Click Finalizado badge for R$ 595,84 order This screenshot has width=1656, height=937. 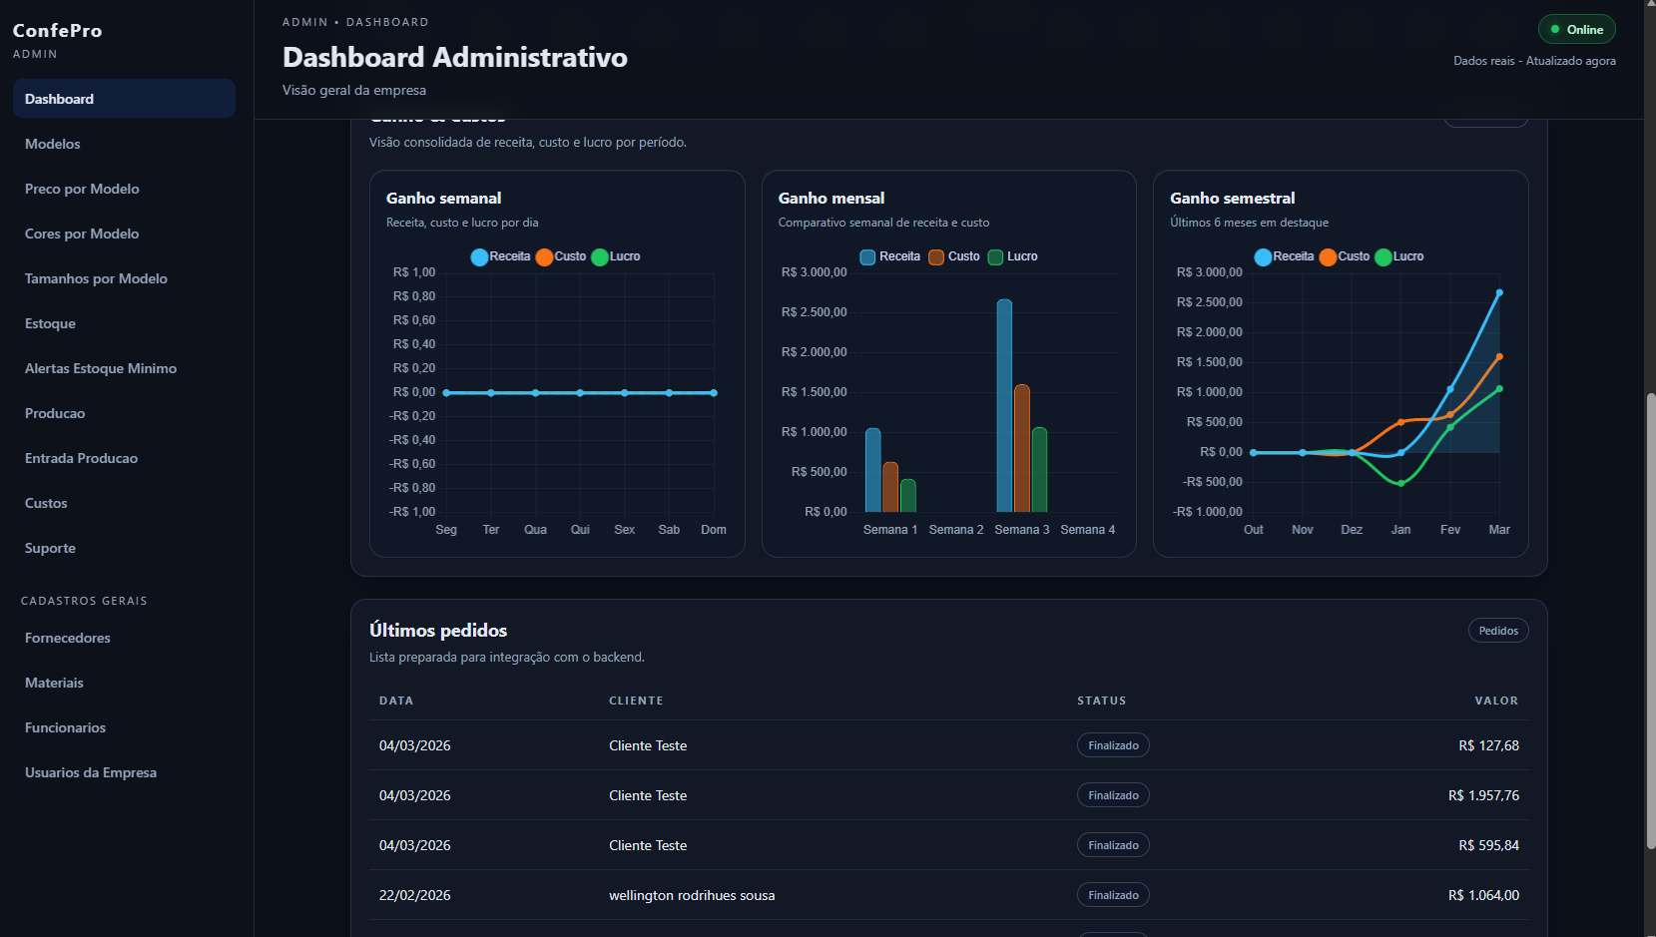point(1113,845)
